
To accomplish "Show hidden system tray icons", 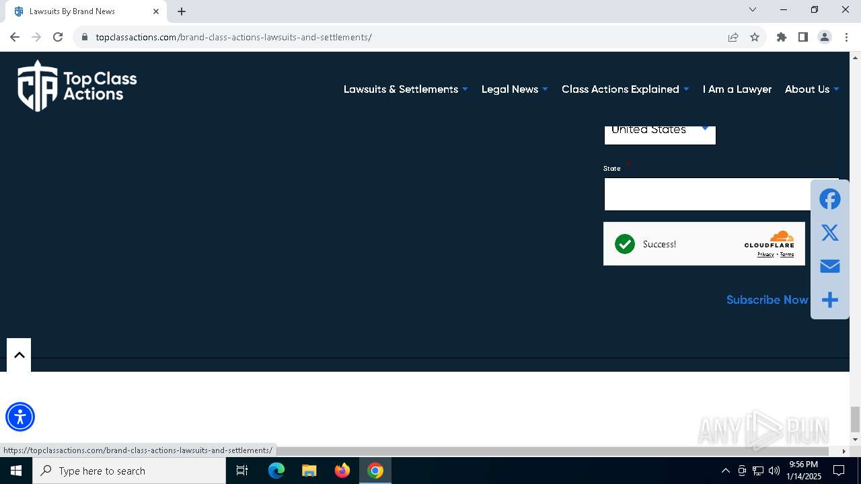I will [x=725, y=471].
